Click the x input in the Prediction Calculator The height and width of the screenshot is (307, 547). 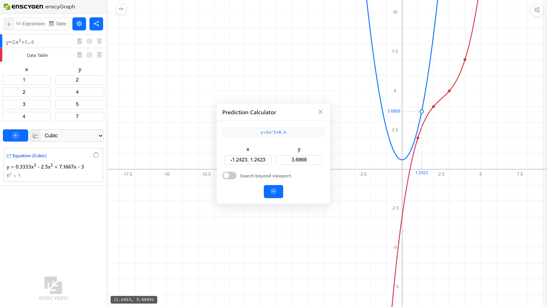248,160
